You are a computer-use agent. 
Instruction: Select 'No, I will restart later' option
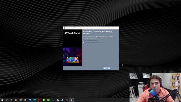(x=84, y=43)
